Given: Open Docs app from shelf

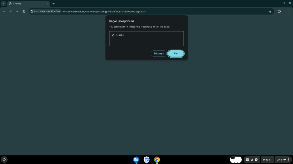Looking at the screenshot, I should [x=146, y=160].
